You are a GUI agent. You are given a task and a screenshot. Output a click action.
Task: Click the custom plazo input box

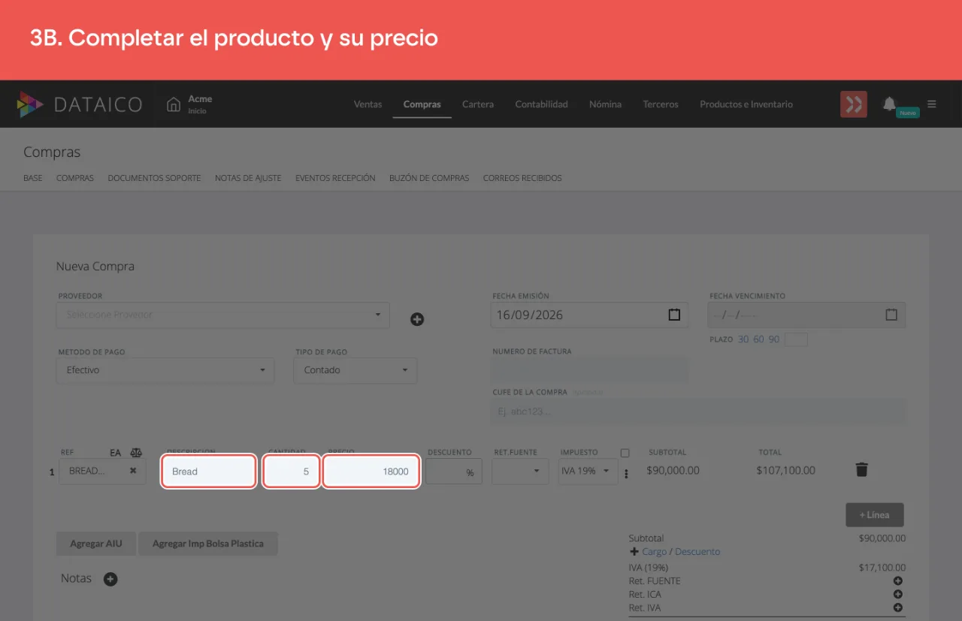point(796,339)
